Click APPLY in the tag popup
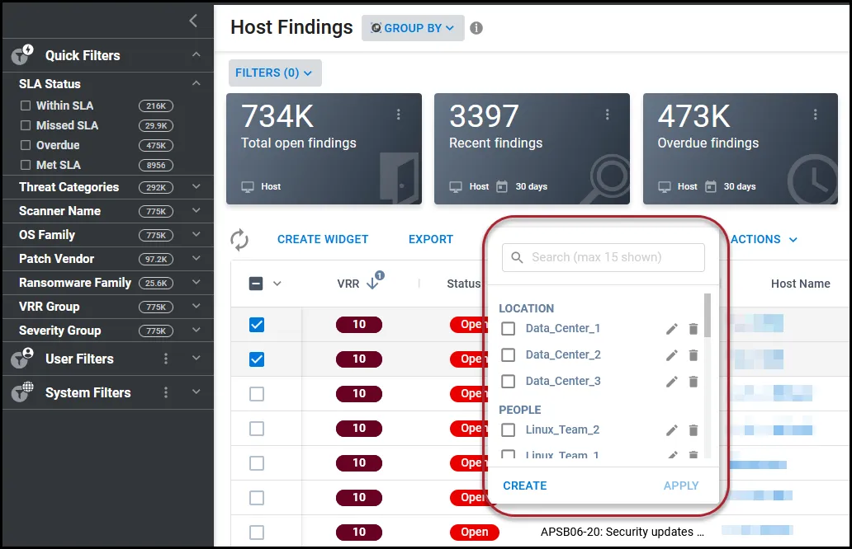The image size is (852, 549). pyautogui.click(x=681, y=486)
